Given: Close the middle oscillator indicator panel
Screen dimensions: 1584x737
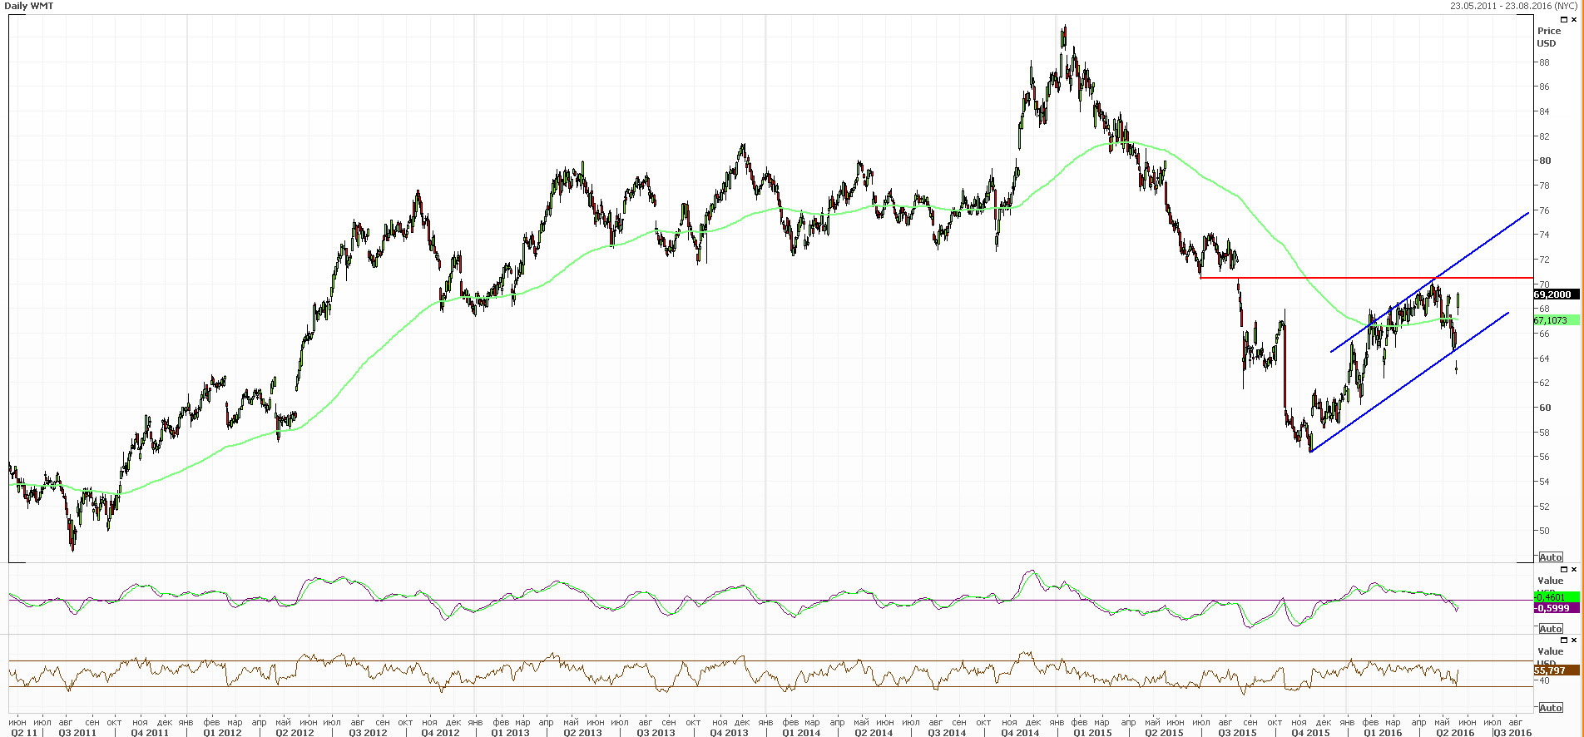Looking at the screenshot, I should [x=1574, y=570].
